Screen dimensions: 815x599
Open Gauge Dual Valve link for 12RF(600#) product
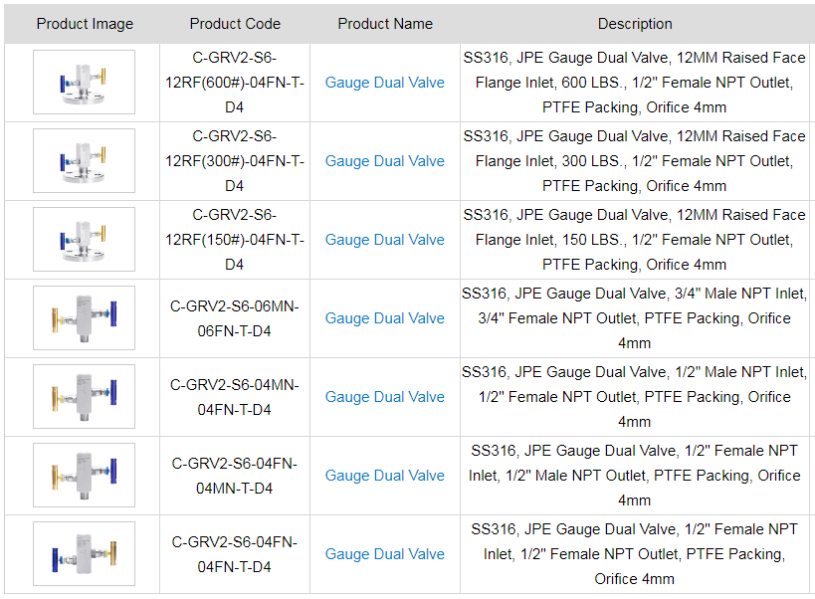pyautogui.click(x=384, y=83)
